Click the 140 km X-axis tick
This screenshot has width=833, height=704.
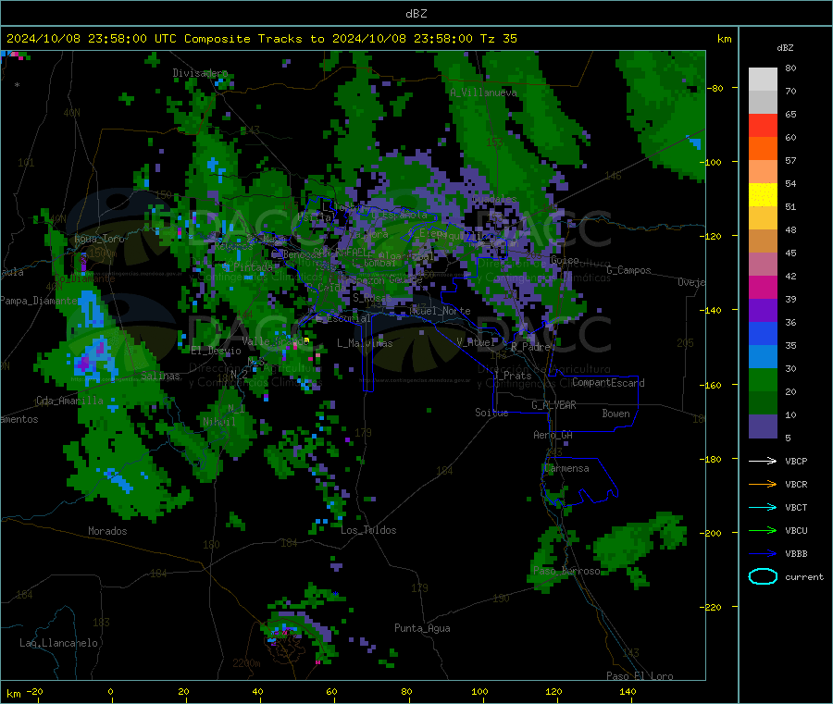pos(628,691)
